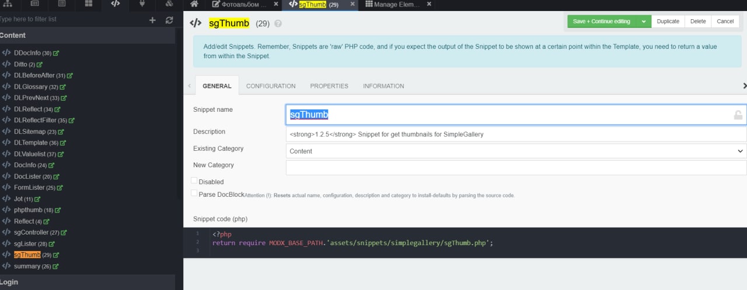Viewport: 747px width, 290px height.
Task: Open the Фотоальбом document tab
Action: tap(239, 4)
